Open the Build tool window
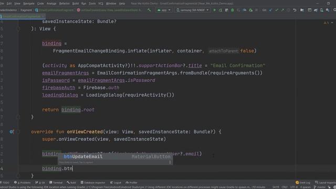The image size is (336, 189). tap(71, 183)
